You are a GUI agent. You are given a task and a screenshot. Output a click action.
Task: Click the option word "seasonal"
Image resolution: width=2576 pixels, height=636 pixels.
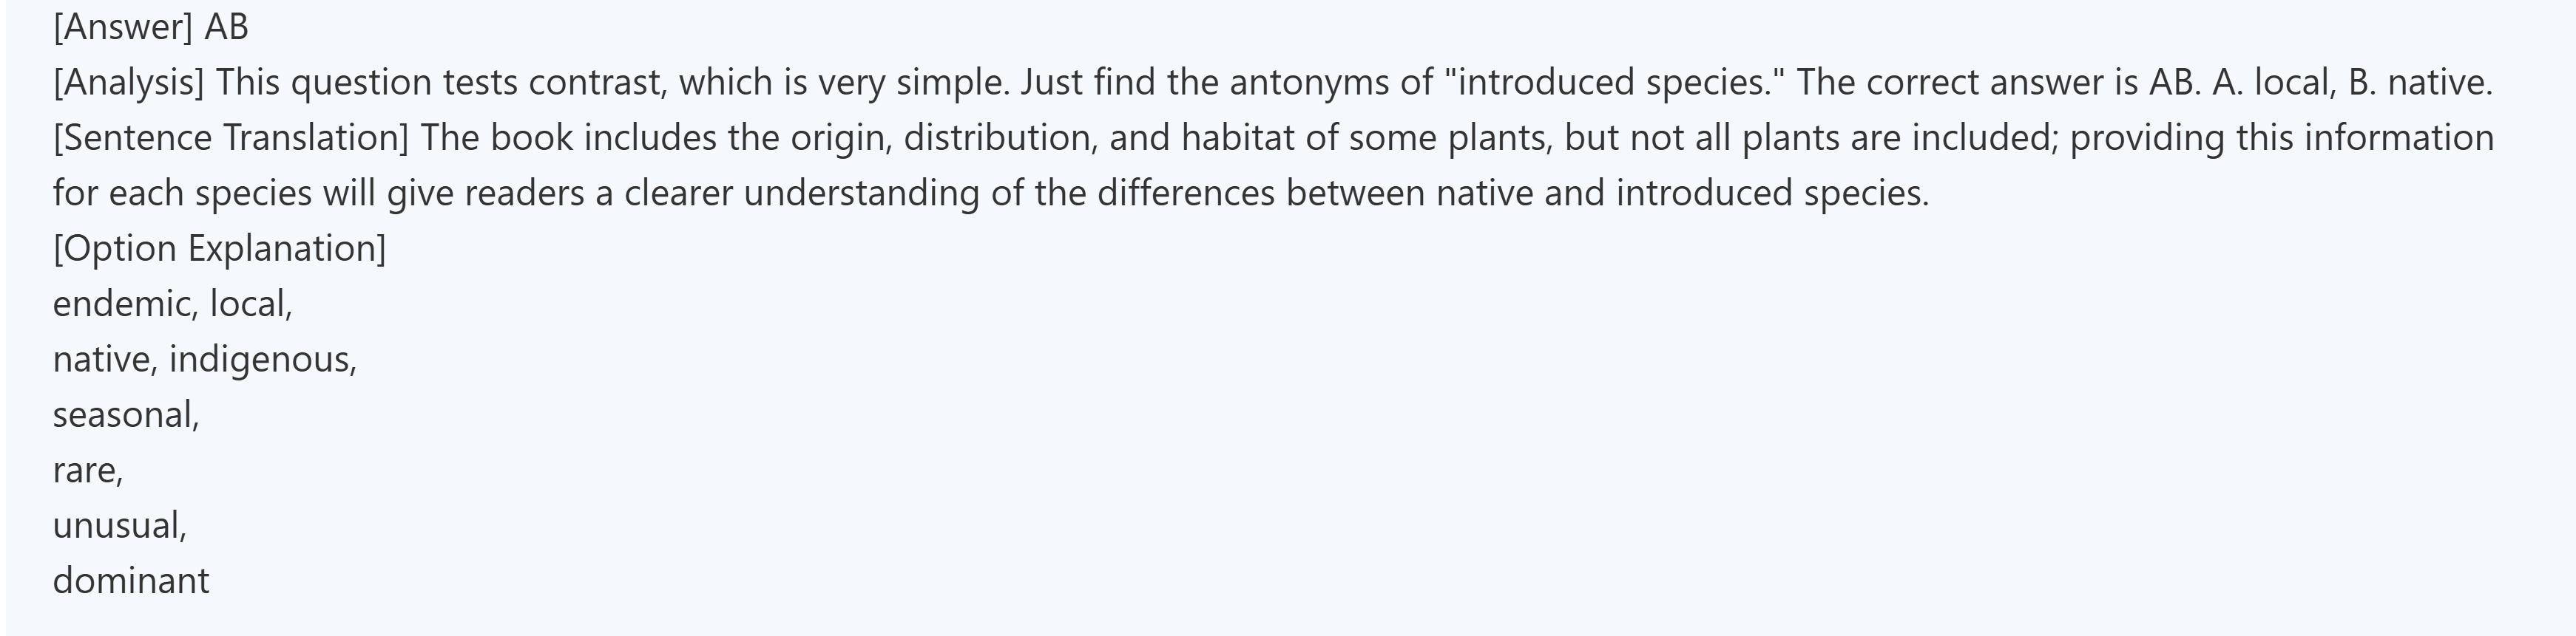coord(124,415)
